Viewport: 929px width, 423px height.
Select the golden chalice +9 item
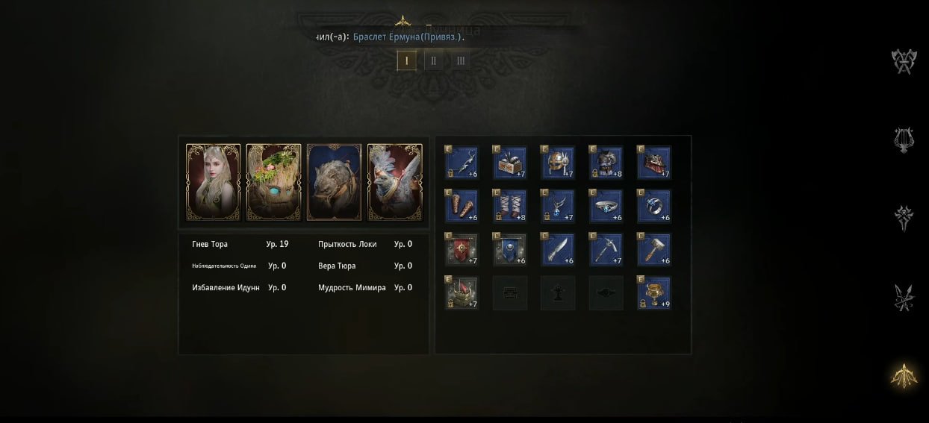[x=654, y=292]
